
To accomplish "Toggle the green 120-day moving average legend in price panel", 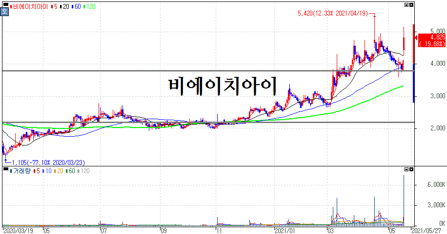I will (89, 6).
